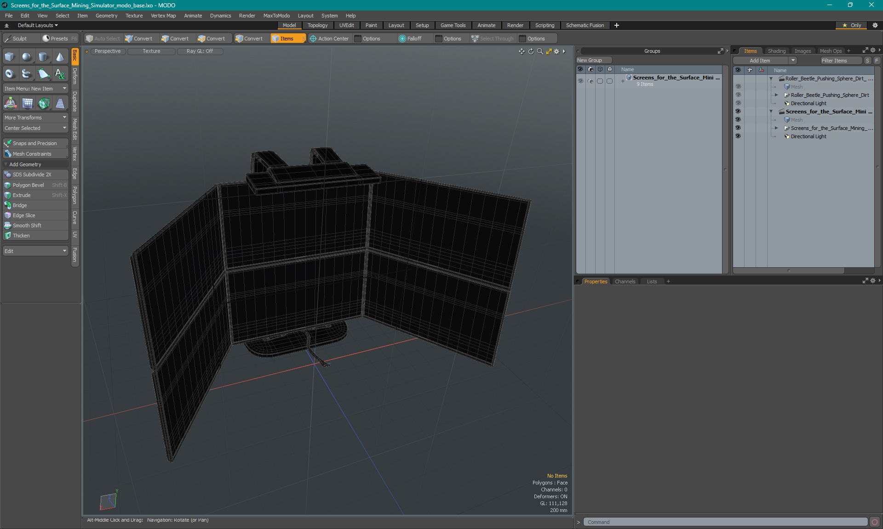Click the viewport zoom magnifier icon

click(540, 51)
